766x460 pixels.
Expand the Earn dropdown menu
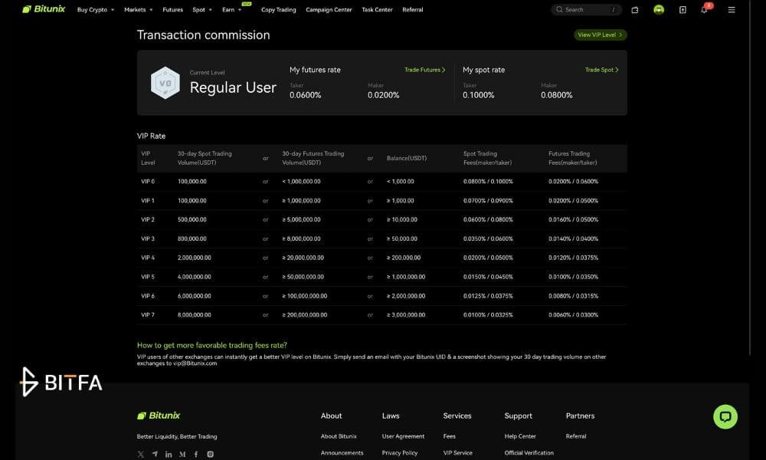[x=231, y=10]
